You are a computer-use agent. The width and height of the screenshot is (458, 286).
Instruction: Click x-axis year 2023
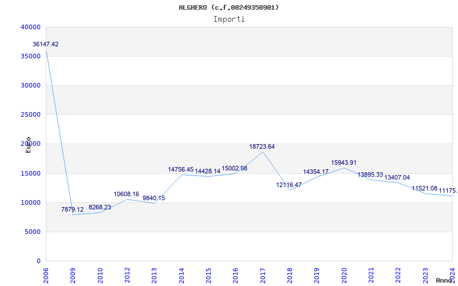coord(425,275)
